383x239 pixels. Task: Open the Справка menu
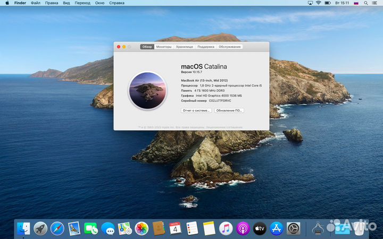point(116,3)
